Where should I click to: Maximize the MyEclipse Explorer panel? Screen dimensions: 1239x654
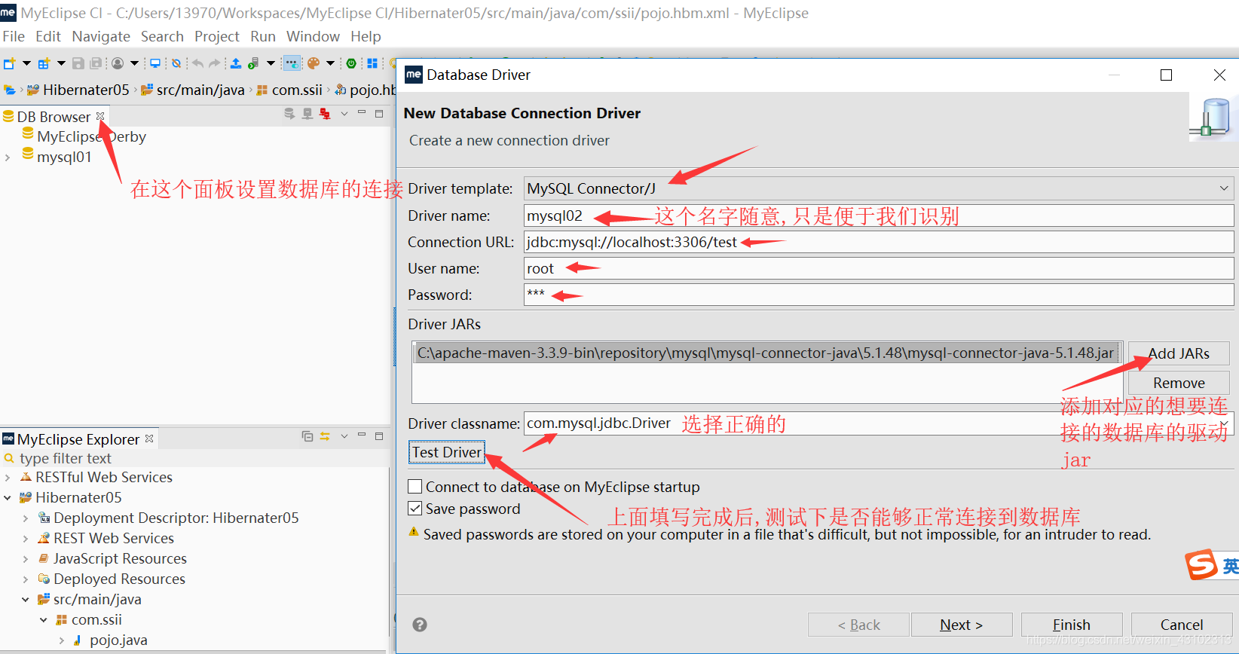pyautogui.click(x=379, y=435)
